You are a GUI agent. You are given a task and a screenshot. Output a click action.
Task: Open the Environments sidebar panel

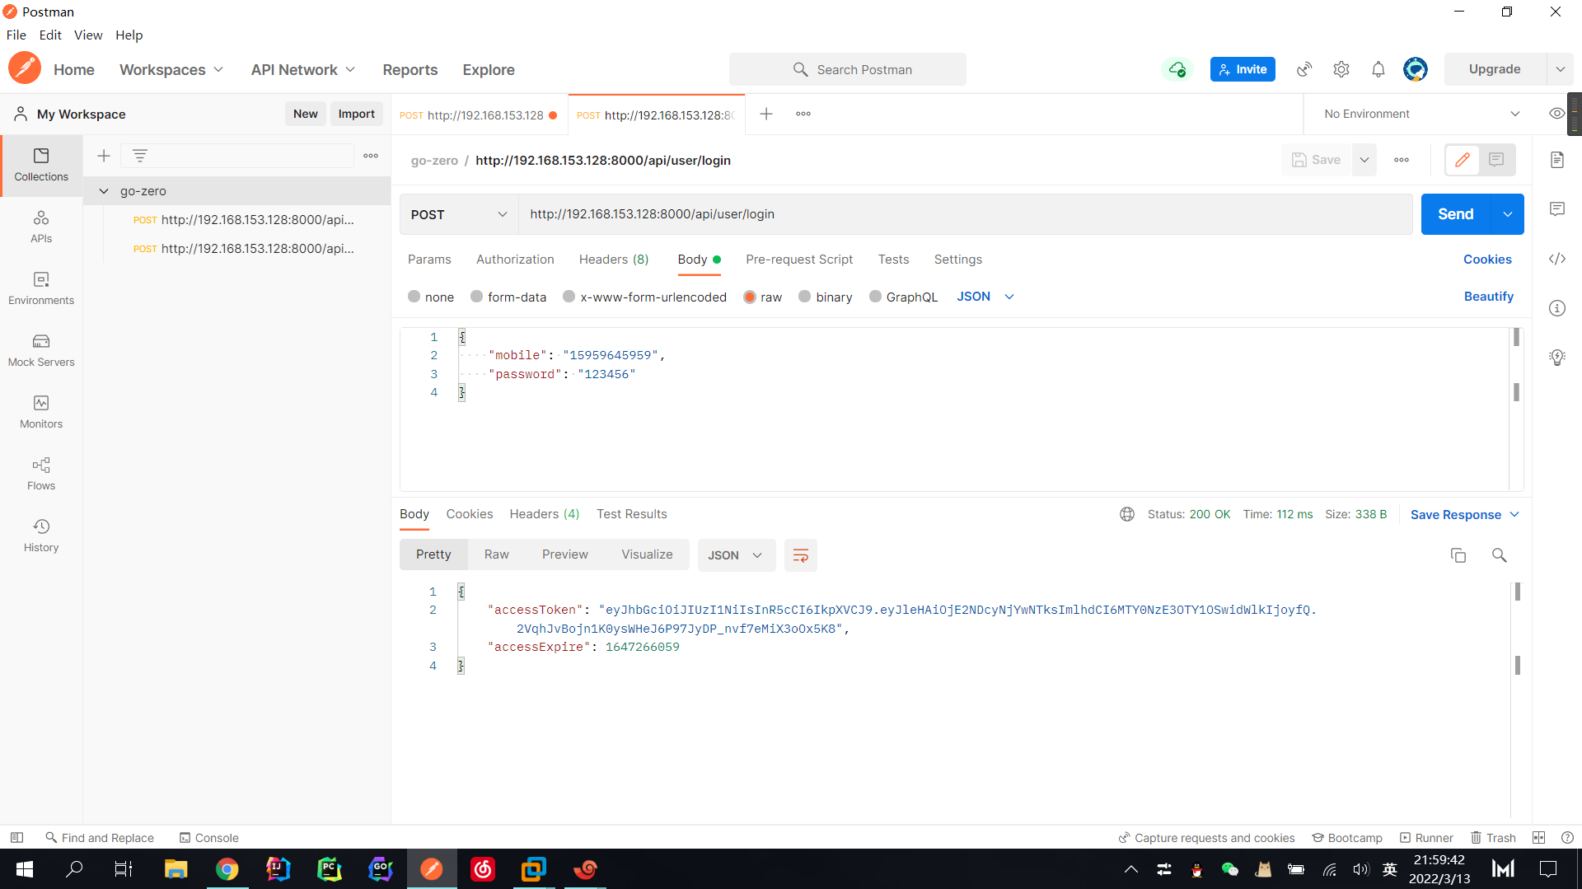click(x=41, y=288)
